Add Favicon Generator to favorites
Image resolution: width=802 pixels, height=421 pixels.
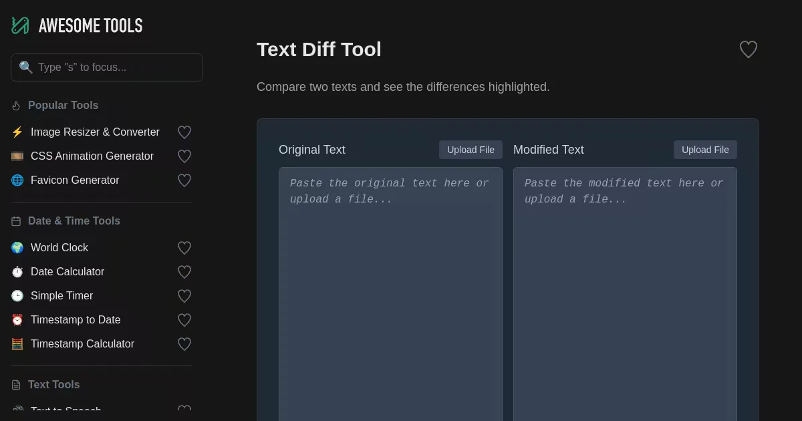184,180
